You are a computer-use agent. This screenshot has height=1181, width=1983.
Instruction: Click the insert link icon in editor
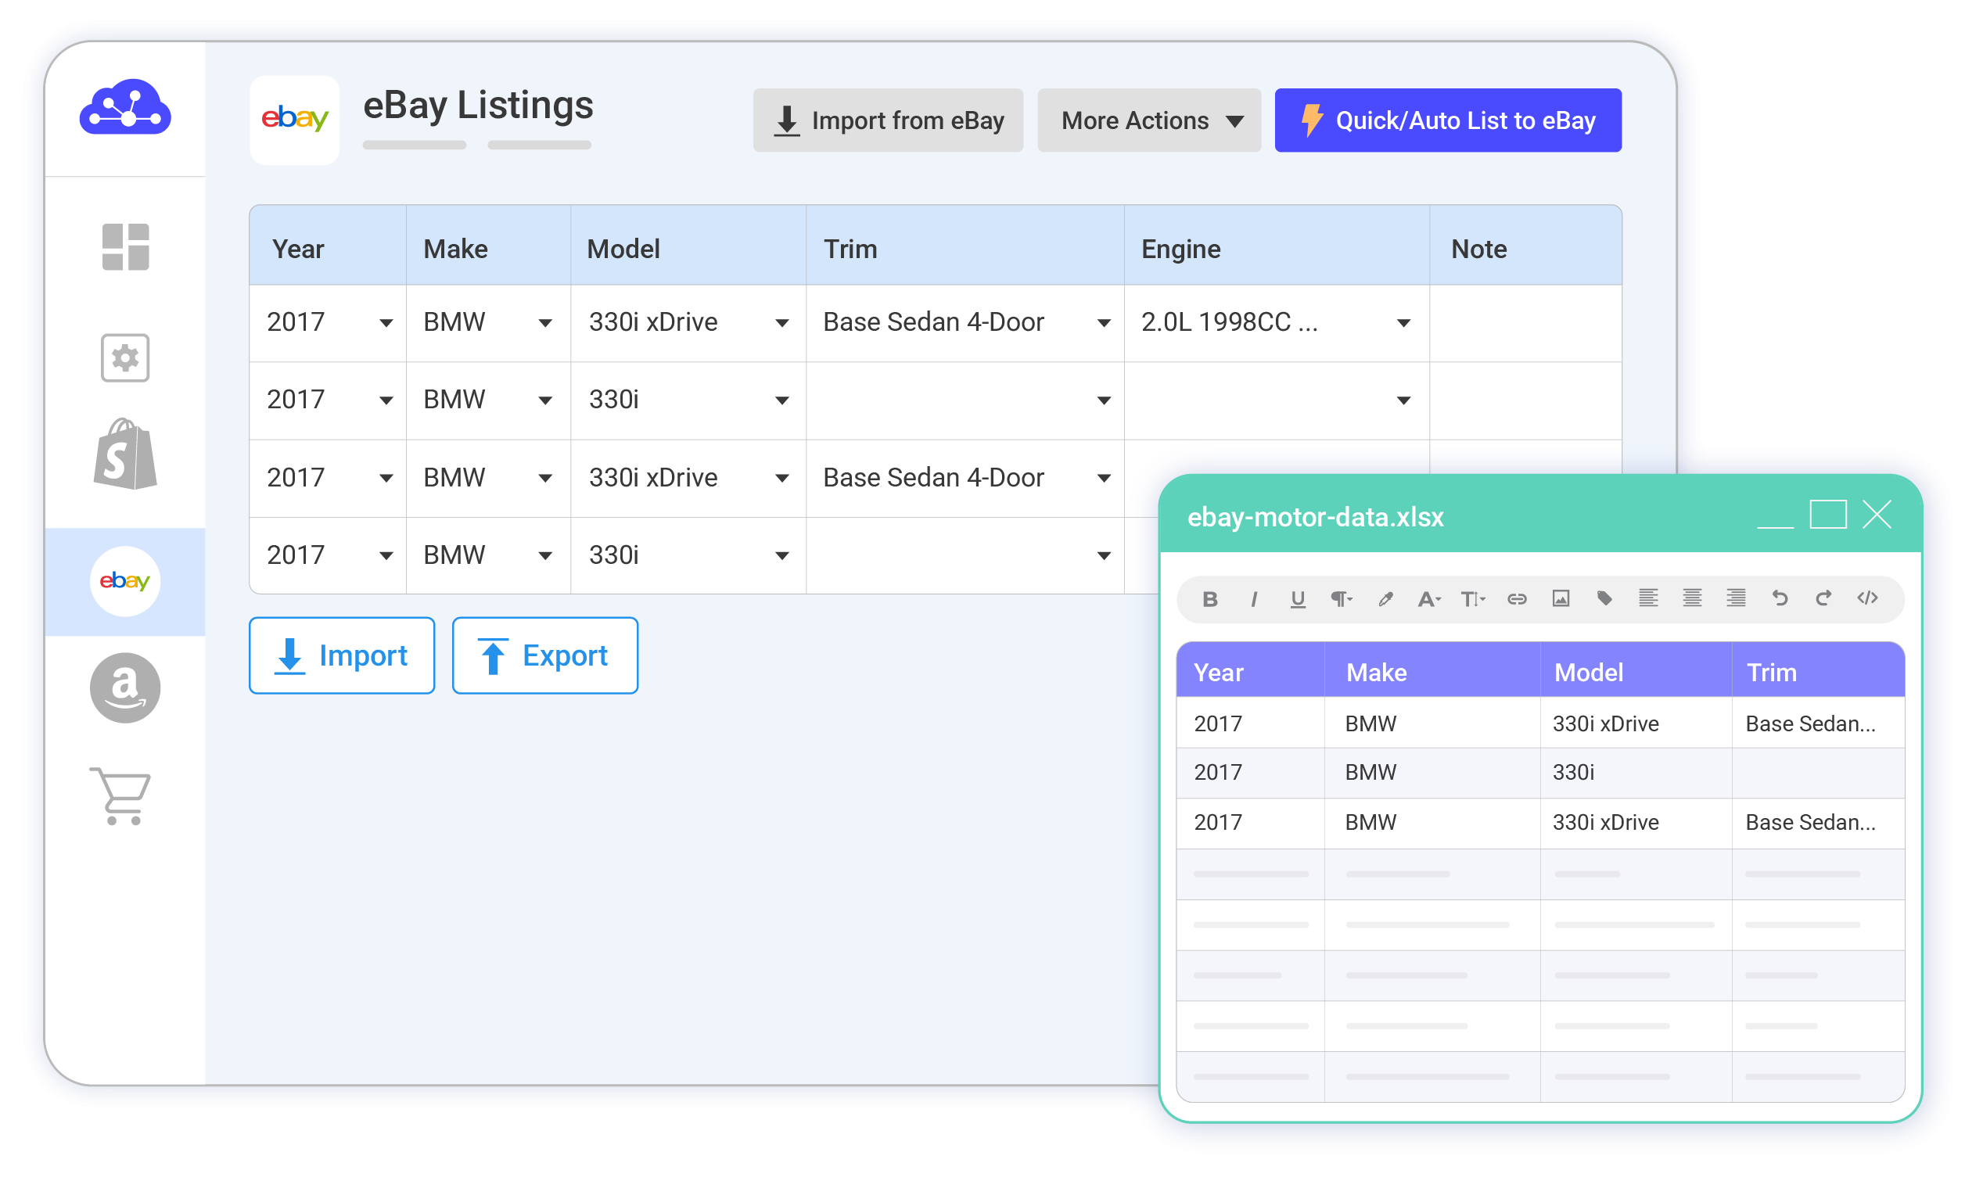[1518, 600]
